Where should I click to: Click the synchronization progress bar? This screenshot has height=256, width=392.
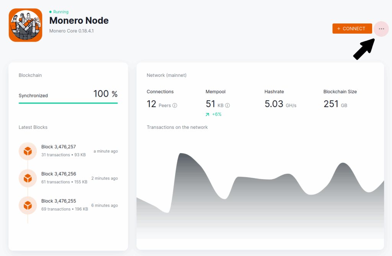[68, 103]
